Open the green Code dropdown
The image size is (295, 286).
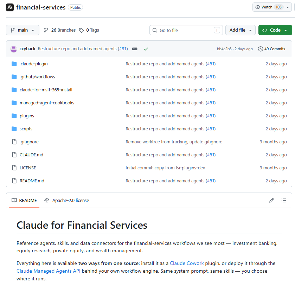coord(275,30)
